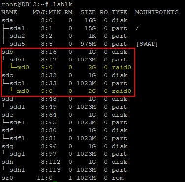
Task: Select the sdg disk name
Action: (x=7, y=147)
